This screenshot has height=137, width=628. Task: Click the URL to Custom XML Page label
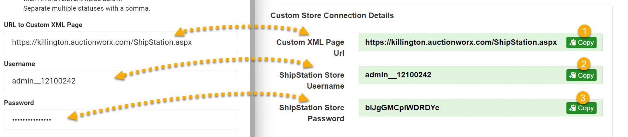click(x=43, y=25)
